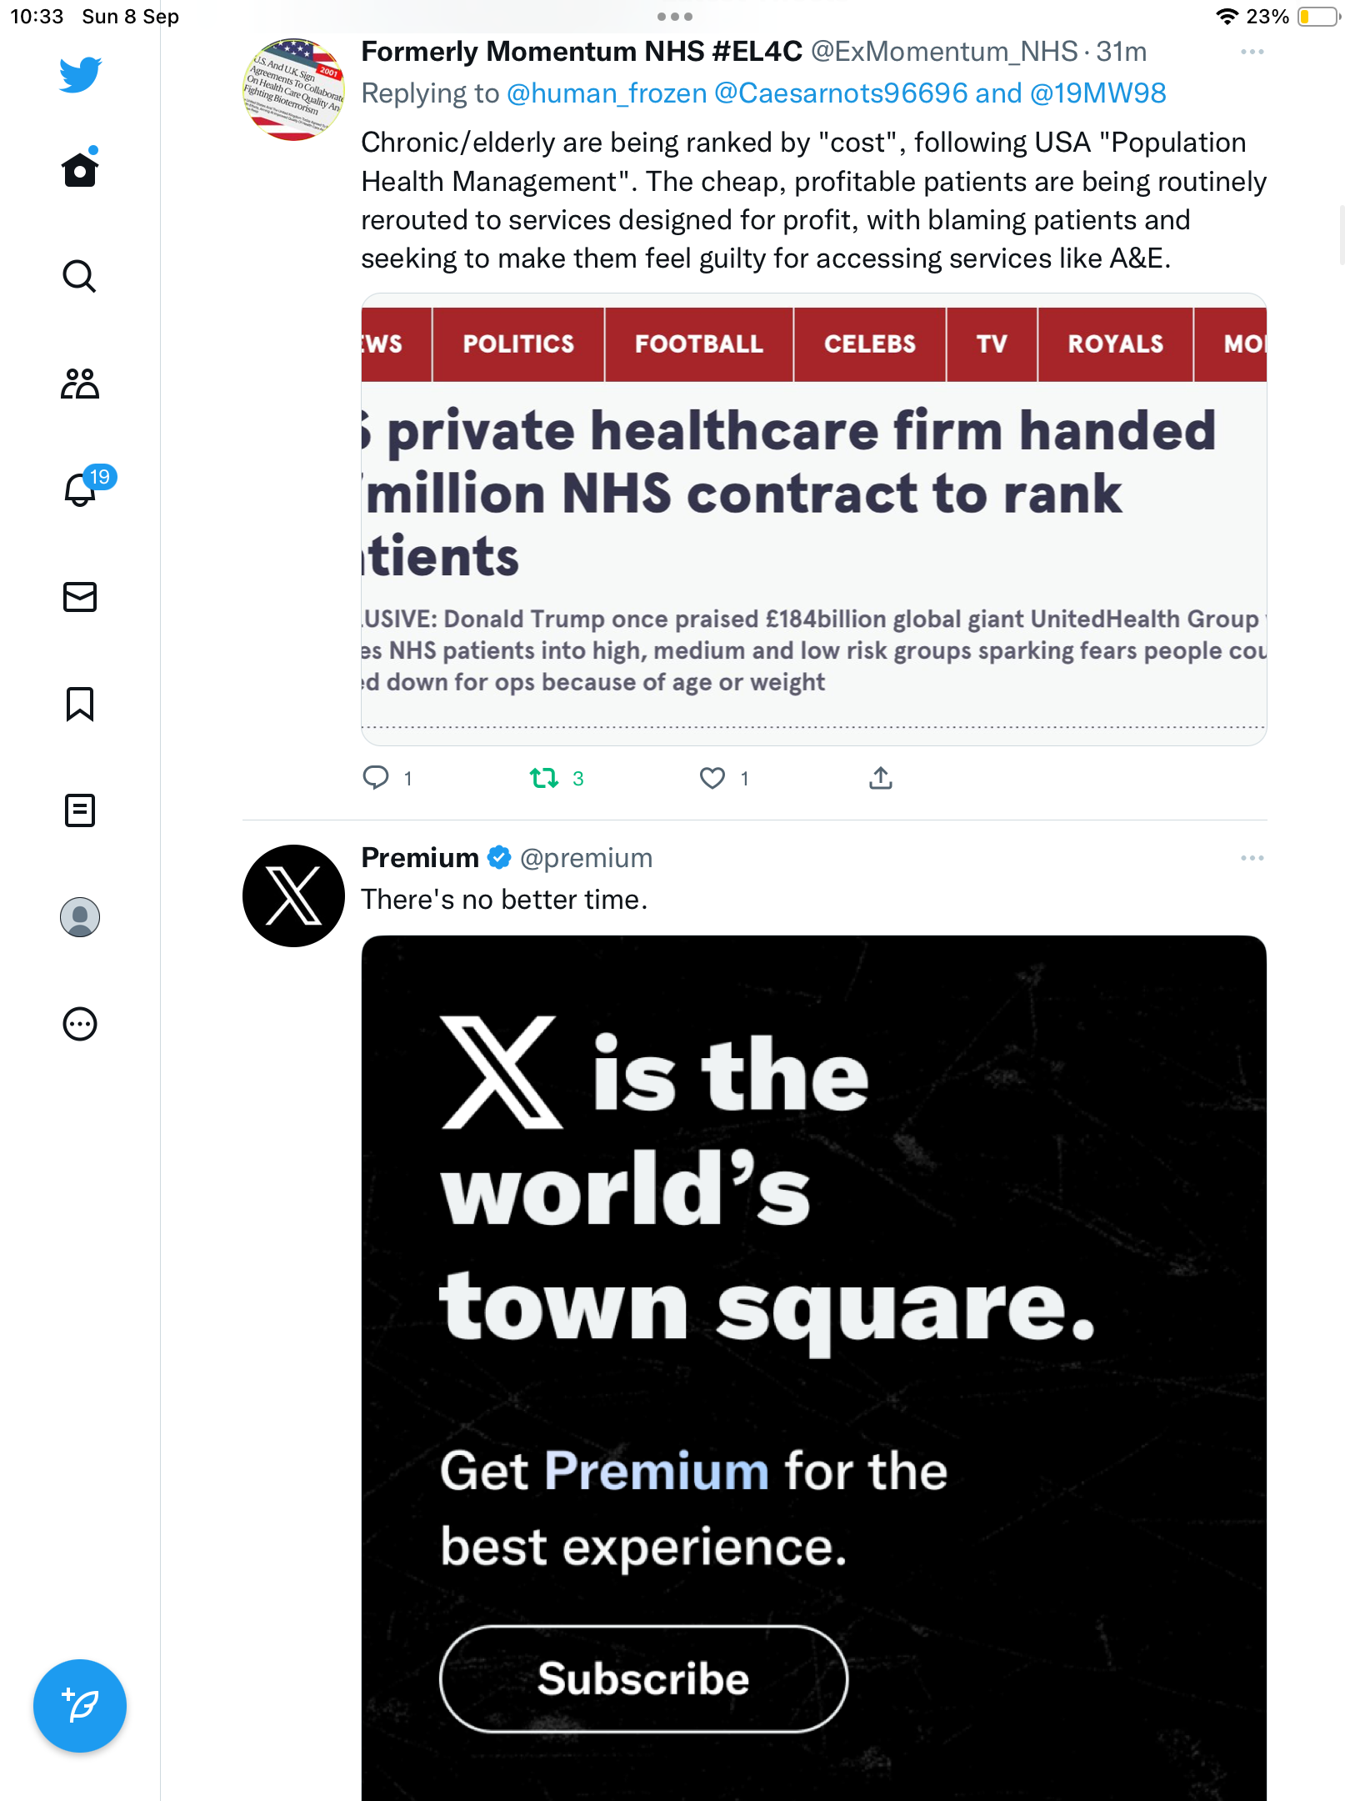Open the Messages envelope icon

coord(80,597)
